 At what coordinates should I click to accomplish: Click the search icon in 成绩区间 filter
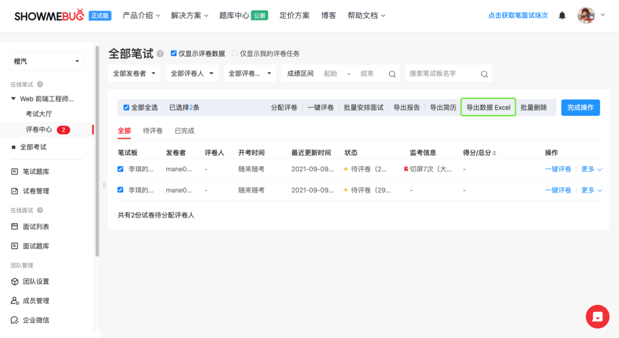coord(392,74)
